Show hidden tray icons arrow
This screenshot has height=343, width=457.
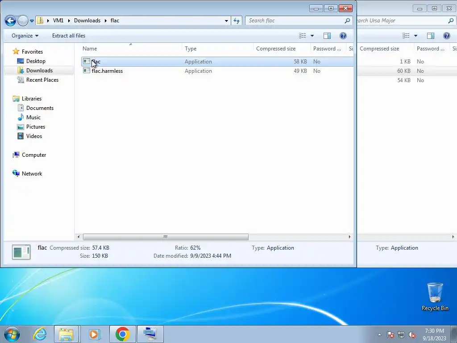[379, 335]
